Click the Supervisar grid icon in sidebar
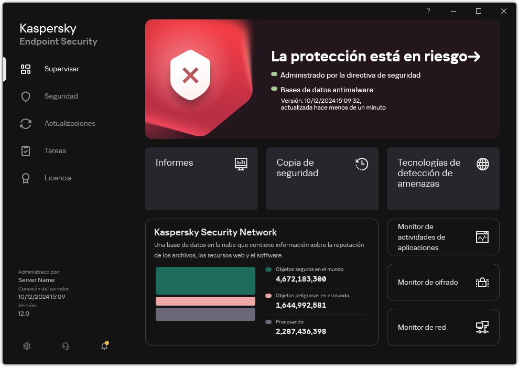 point(25,69)
